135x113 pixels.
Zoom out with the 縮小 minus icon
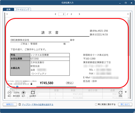coord(9,93)
